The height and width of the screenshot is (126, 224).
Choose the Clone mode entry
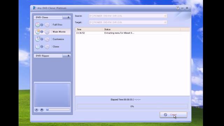click(x=52, y=47)
